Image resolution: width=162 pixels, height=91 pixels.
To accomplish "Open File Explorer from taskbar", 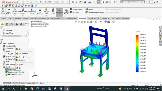I will [26, 89].
